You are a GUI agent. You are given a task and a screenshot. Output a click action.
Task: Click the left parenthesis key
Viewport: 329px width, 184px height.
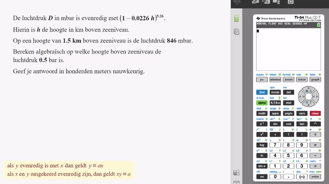[288, 134]
